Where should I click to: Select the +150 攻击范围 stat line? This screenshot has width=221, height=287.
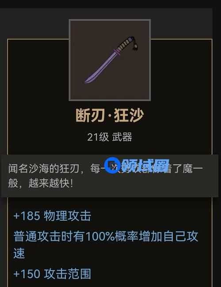point(52,274)
